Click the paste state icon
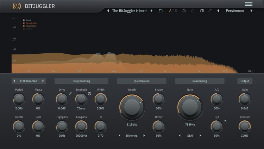Screen dimensions: 264x149 [210, 11]
